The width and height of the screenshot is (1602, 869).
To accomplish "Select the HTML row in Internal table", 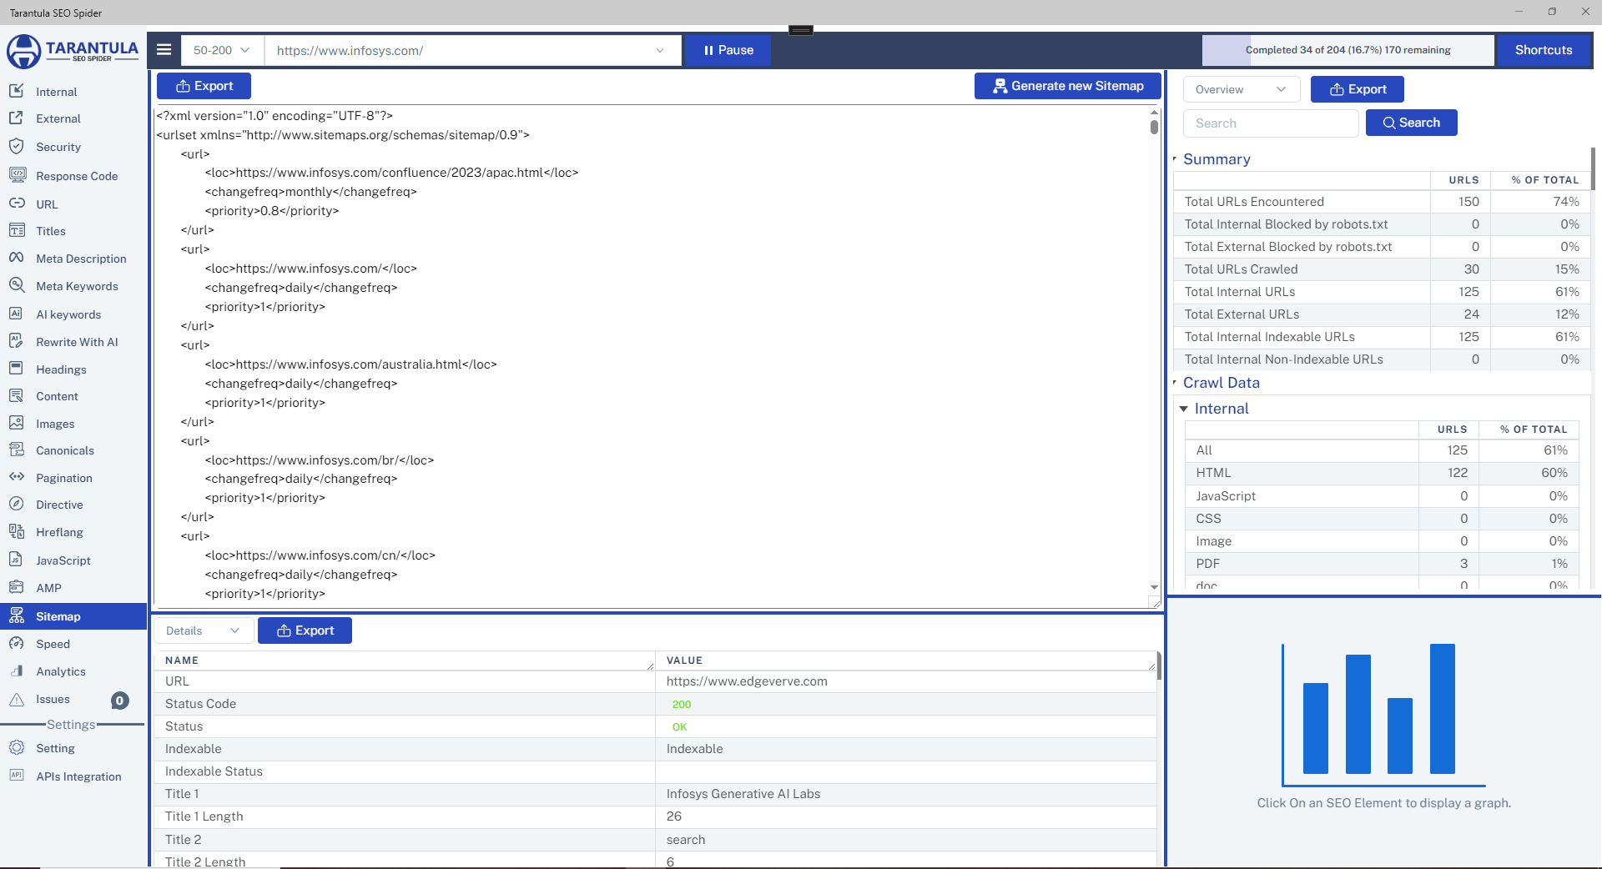I will [x=1382, y=473].
